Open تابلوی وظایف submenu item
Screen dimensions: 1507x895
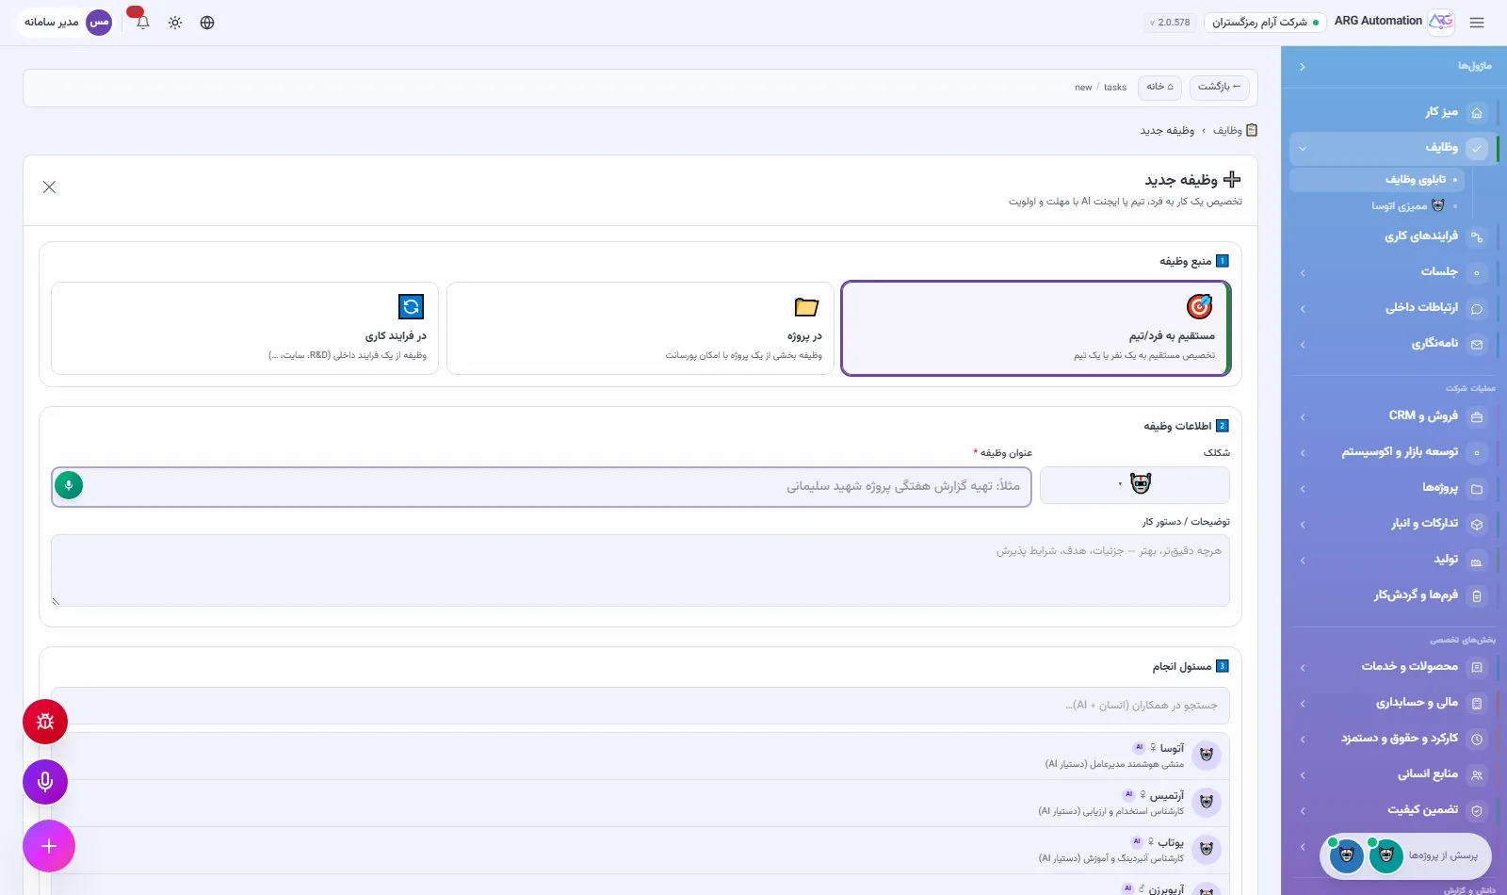(1376, 179)
